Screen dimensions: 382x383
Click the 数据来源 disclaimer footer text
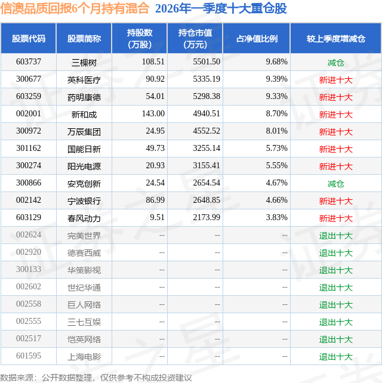[x=96, y=378]
